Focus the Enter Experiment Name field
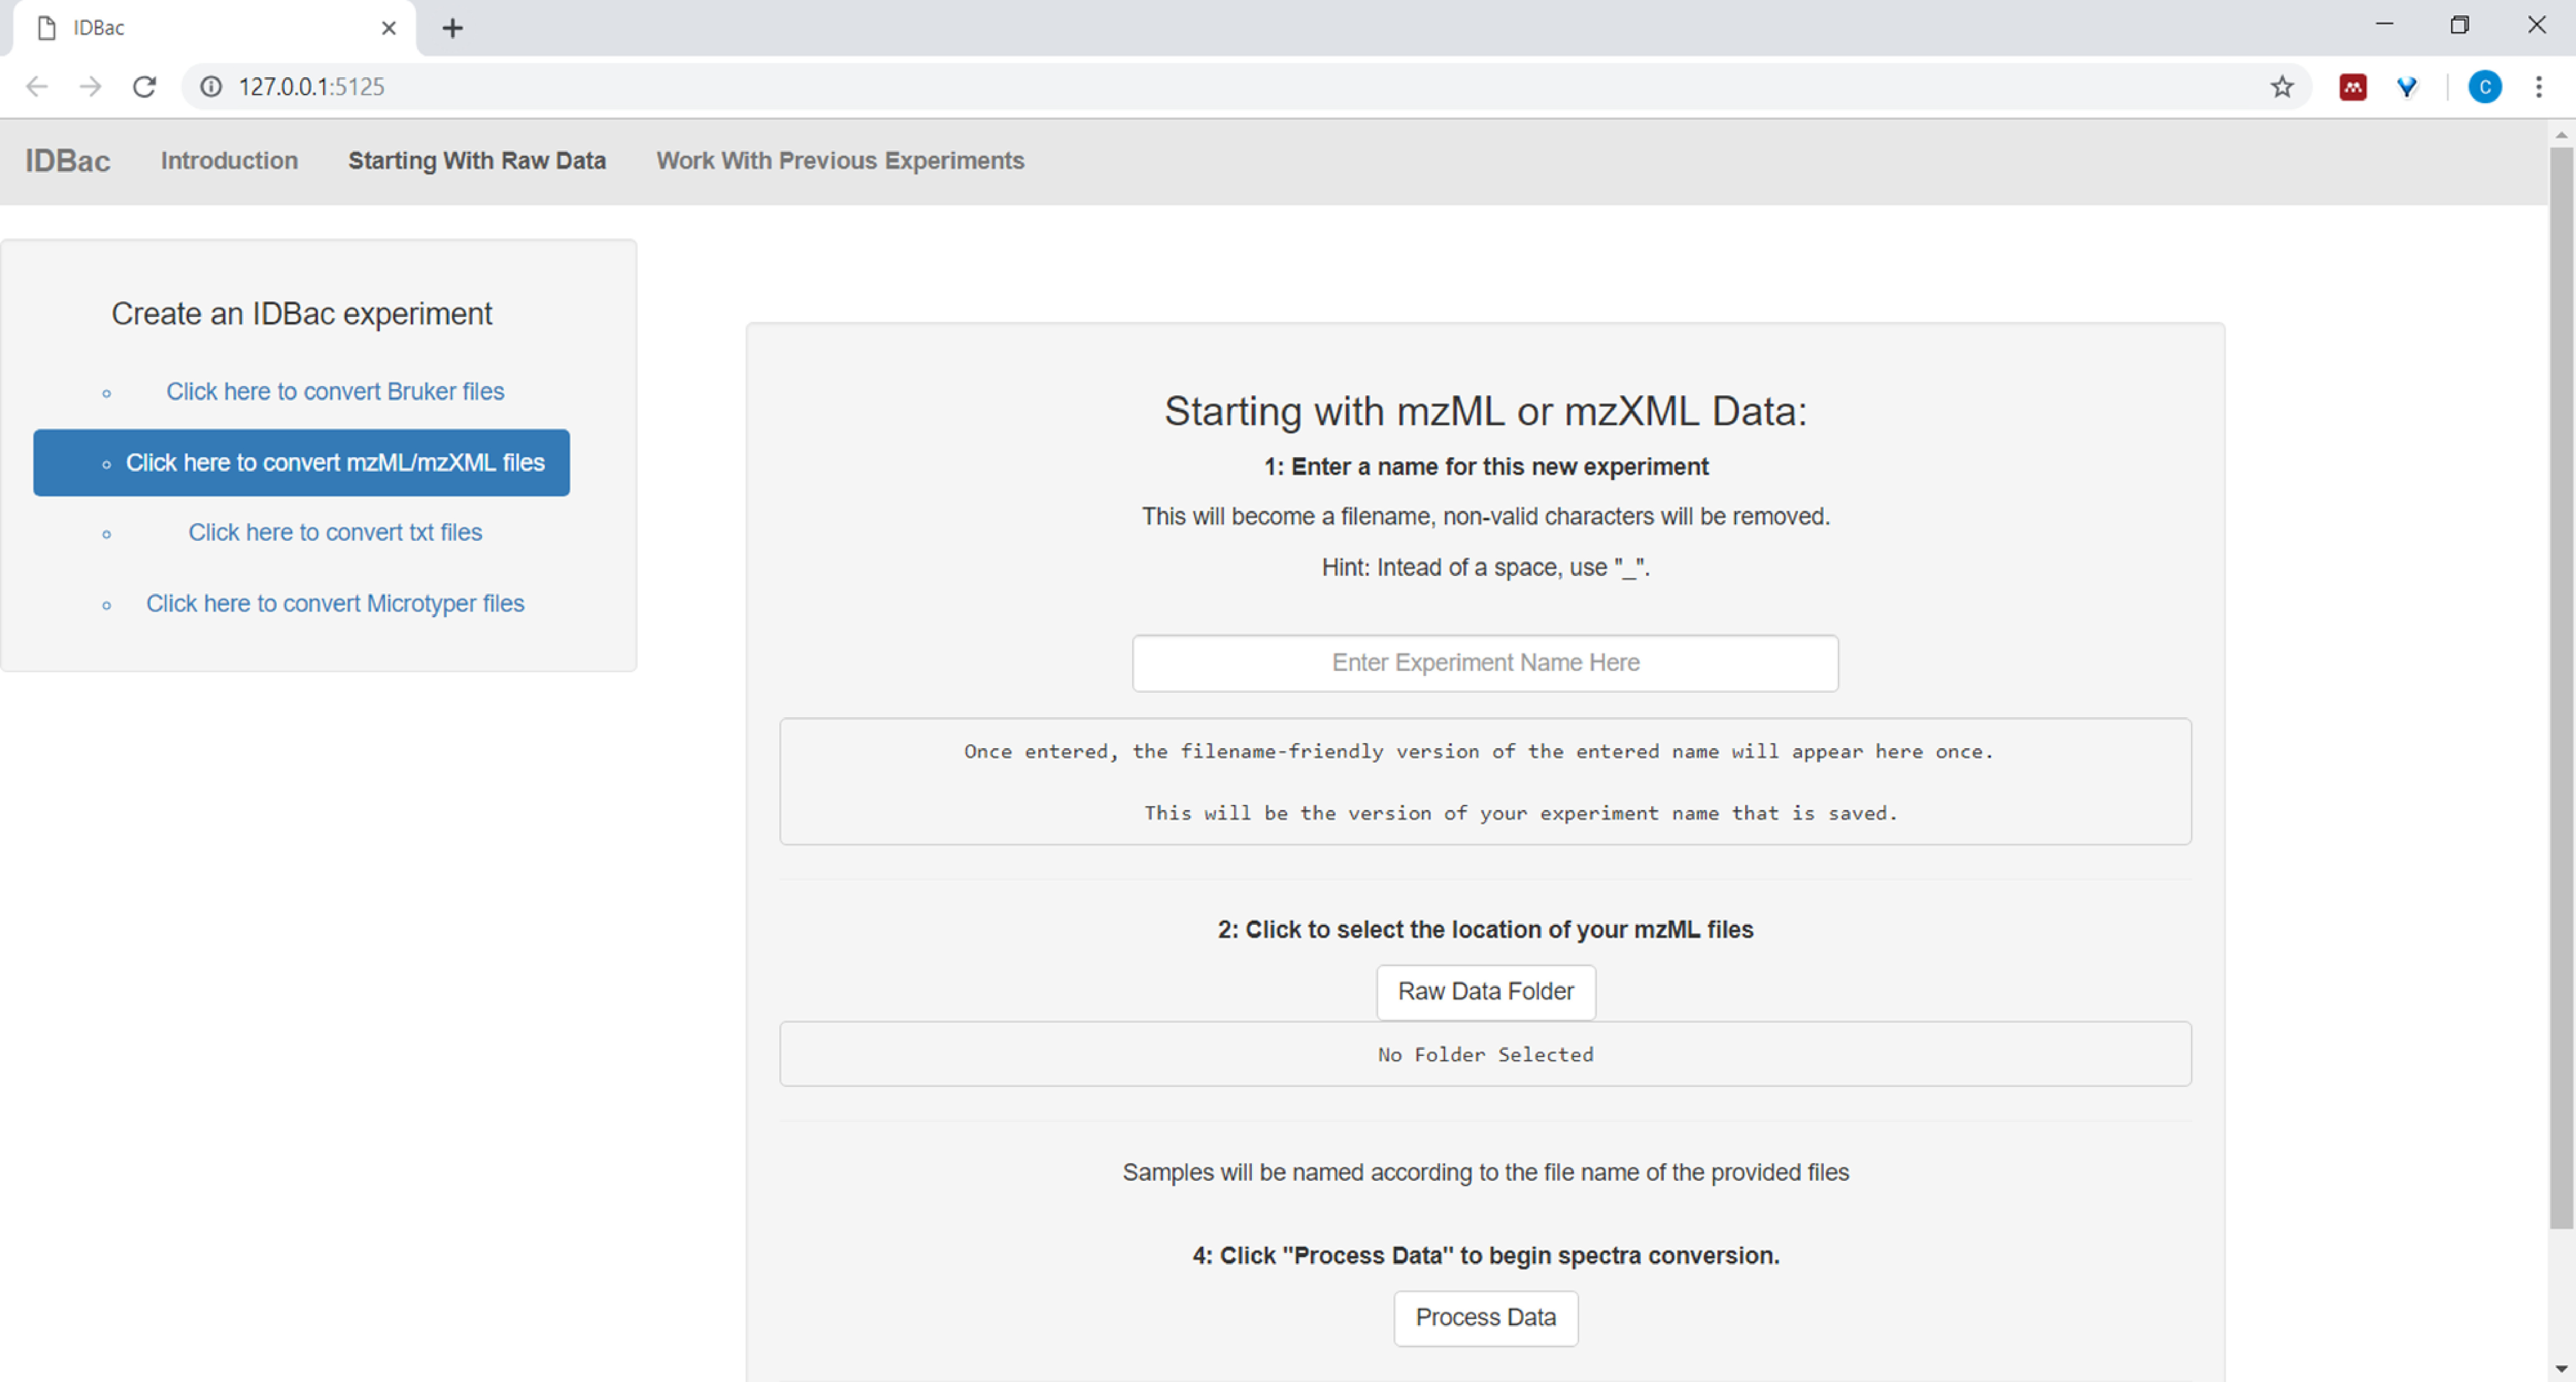Viewport: 2576px width, 1382px height. coord(1484,663)
